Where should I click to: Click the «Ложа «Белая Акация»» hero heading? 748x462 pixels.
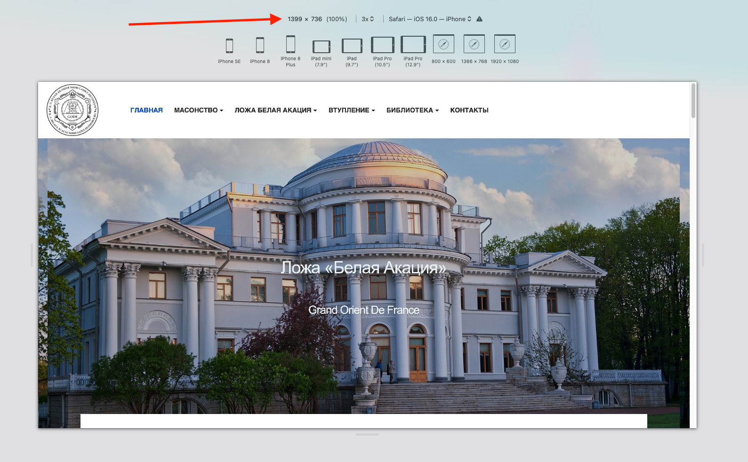pyautogui.click(x=363, y=267)
